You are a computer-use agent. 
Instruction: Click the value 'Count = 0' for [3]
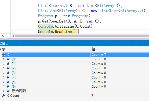pos(99,73)
